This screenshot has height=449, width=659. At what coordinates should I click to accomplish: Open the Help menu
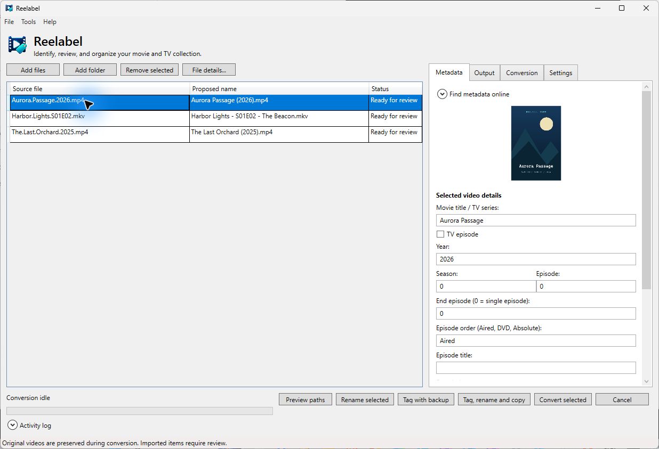coord(50,22)
